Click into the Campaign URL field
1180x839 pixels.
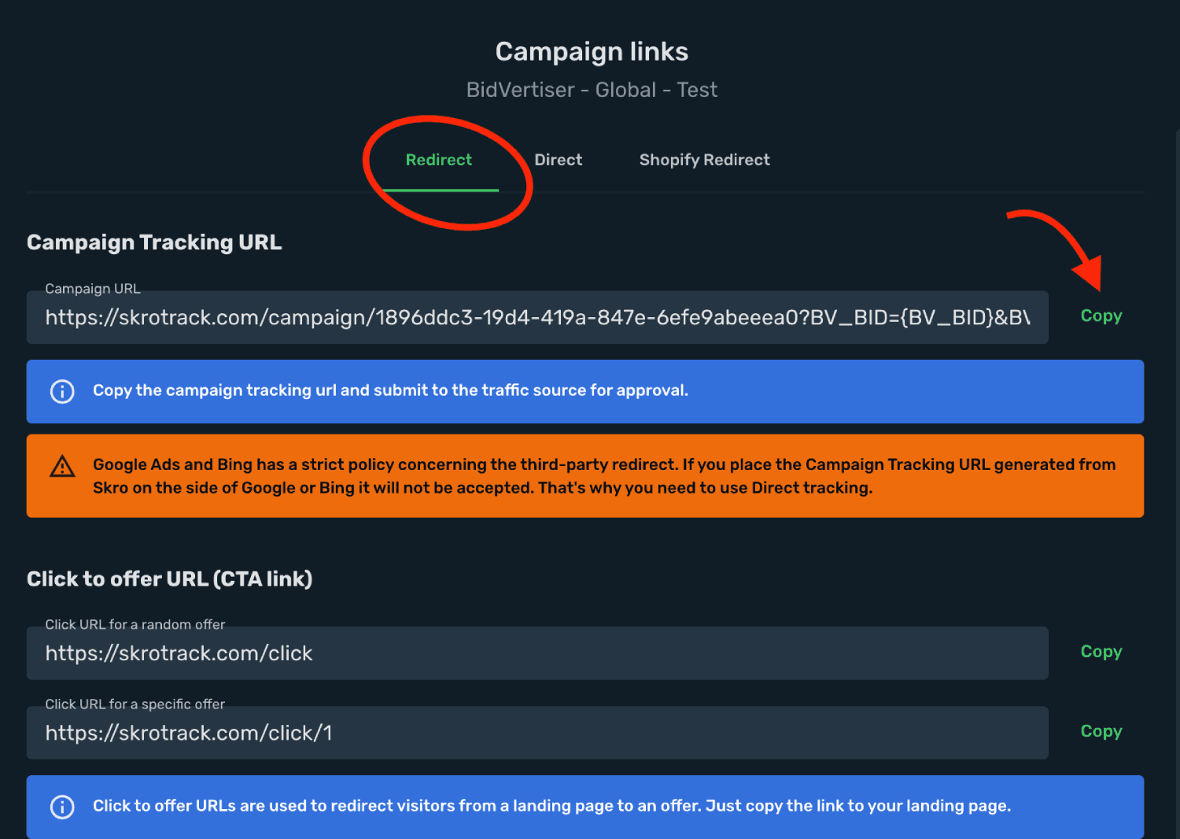pyautogui.click(x=537, y=317)
